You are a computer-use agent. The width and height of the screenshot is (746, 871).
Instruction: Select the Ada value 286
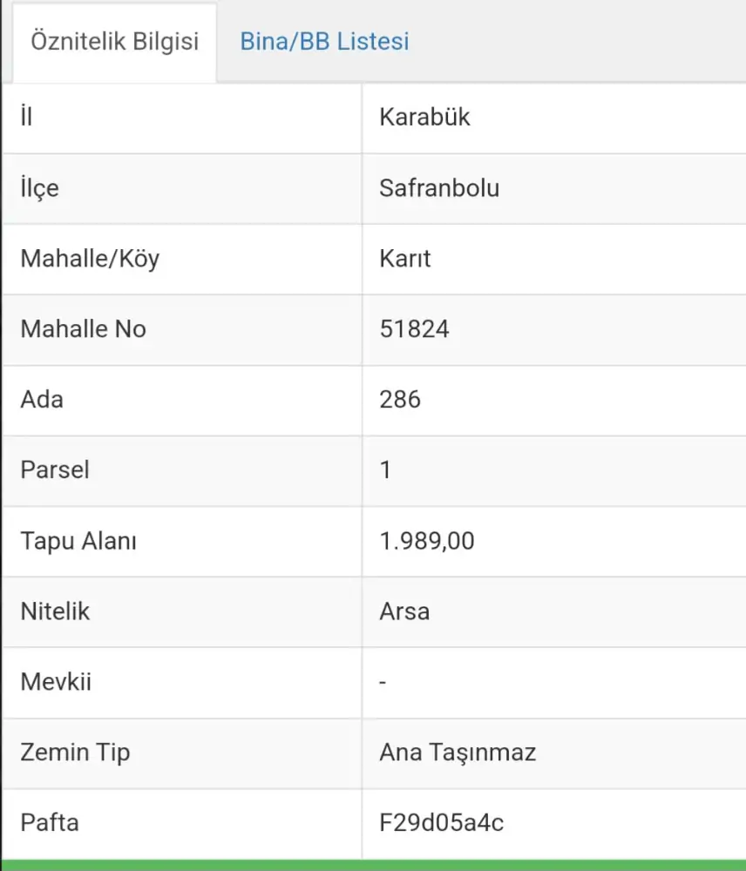400,400
